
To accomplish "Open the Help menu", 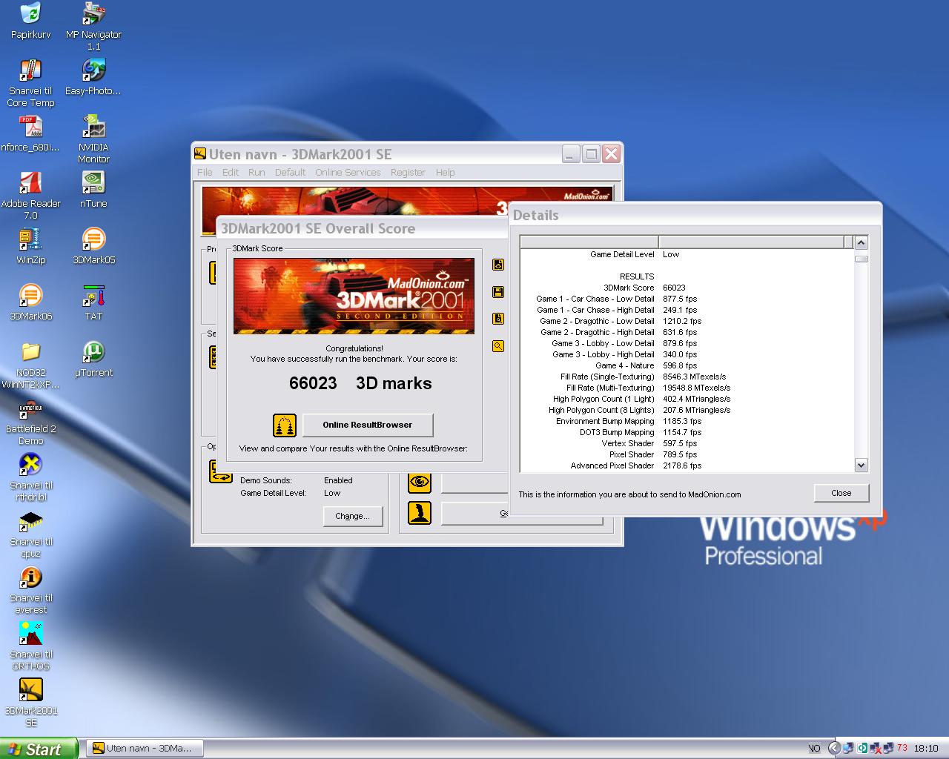I will 445,172.
